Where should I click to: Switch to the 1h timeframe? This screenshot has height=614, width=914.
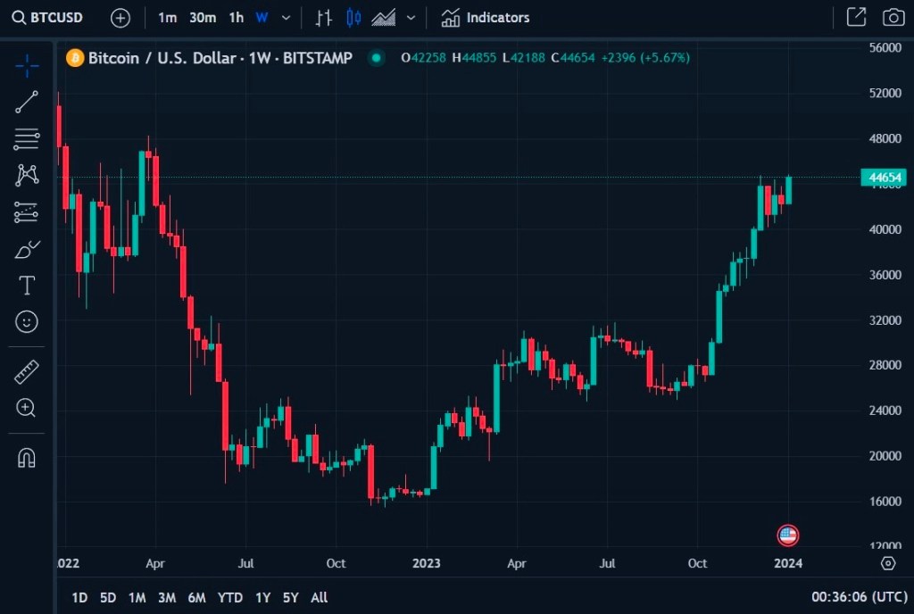(236, 17)
